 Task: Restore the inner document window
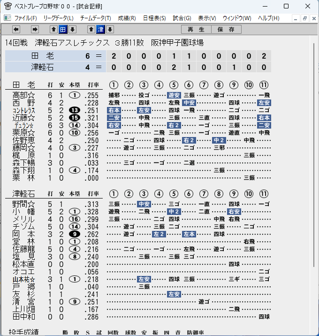[304, 18]
